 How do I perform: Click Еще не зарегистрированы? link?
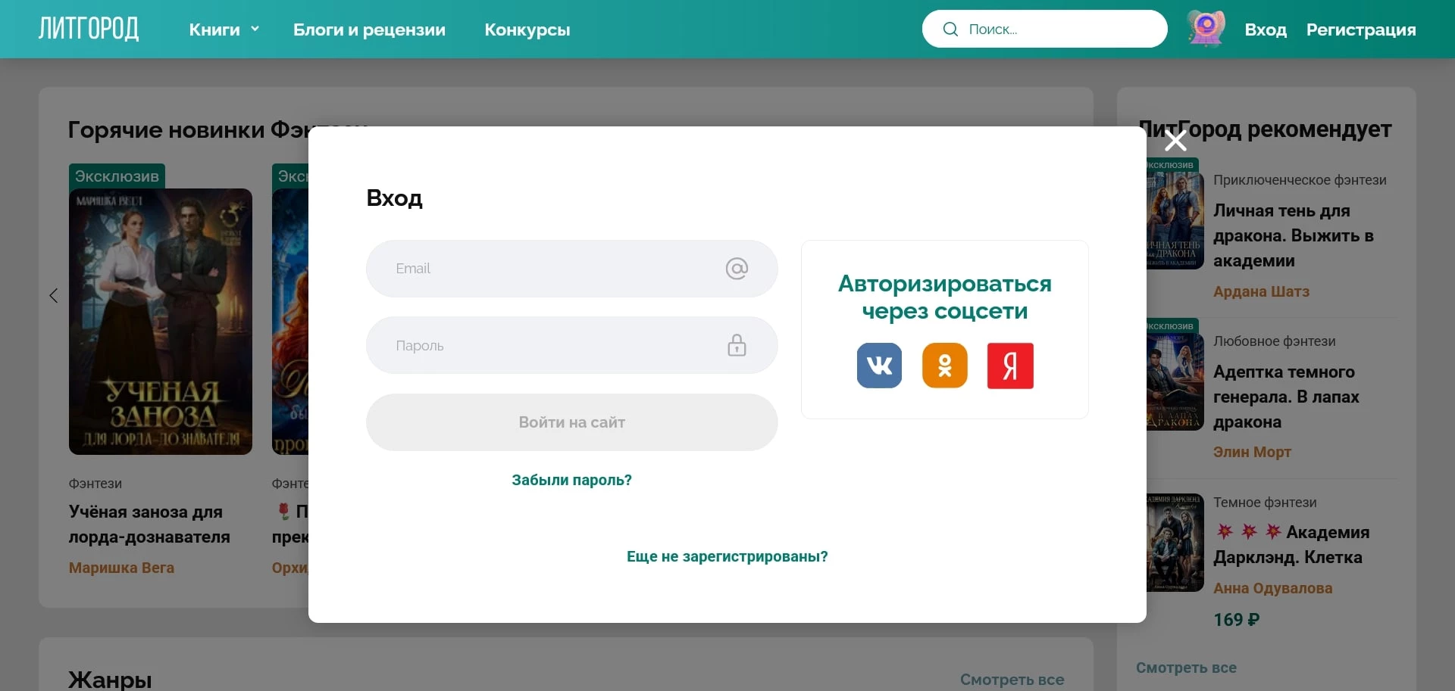pos(727,556)
